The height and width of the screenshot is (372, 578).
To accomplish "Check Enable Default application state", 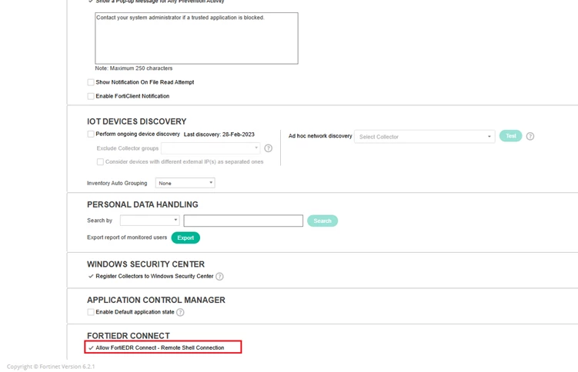I will pos(91,312).
